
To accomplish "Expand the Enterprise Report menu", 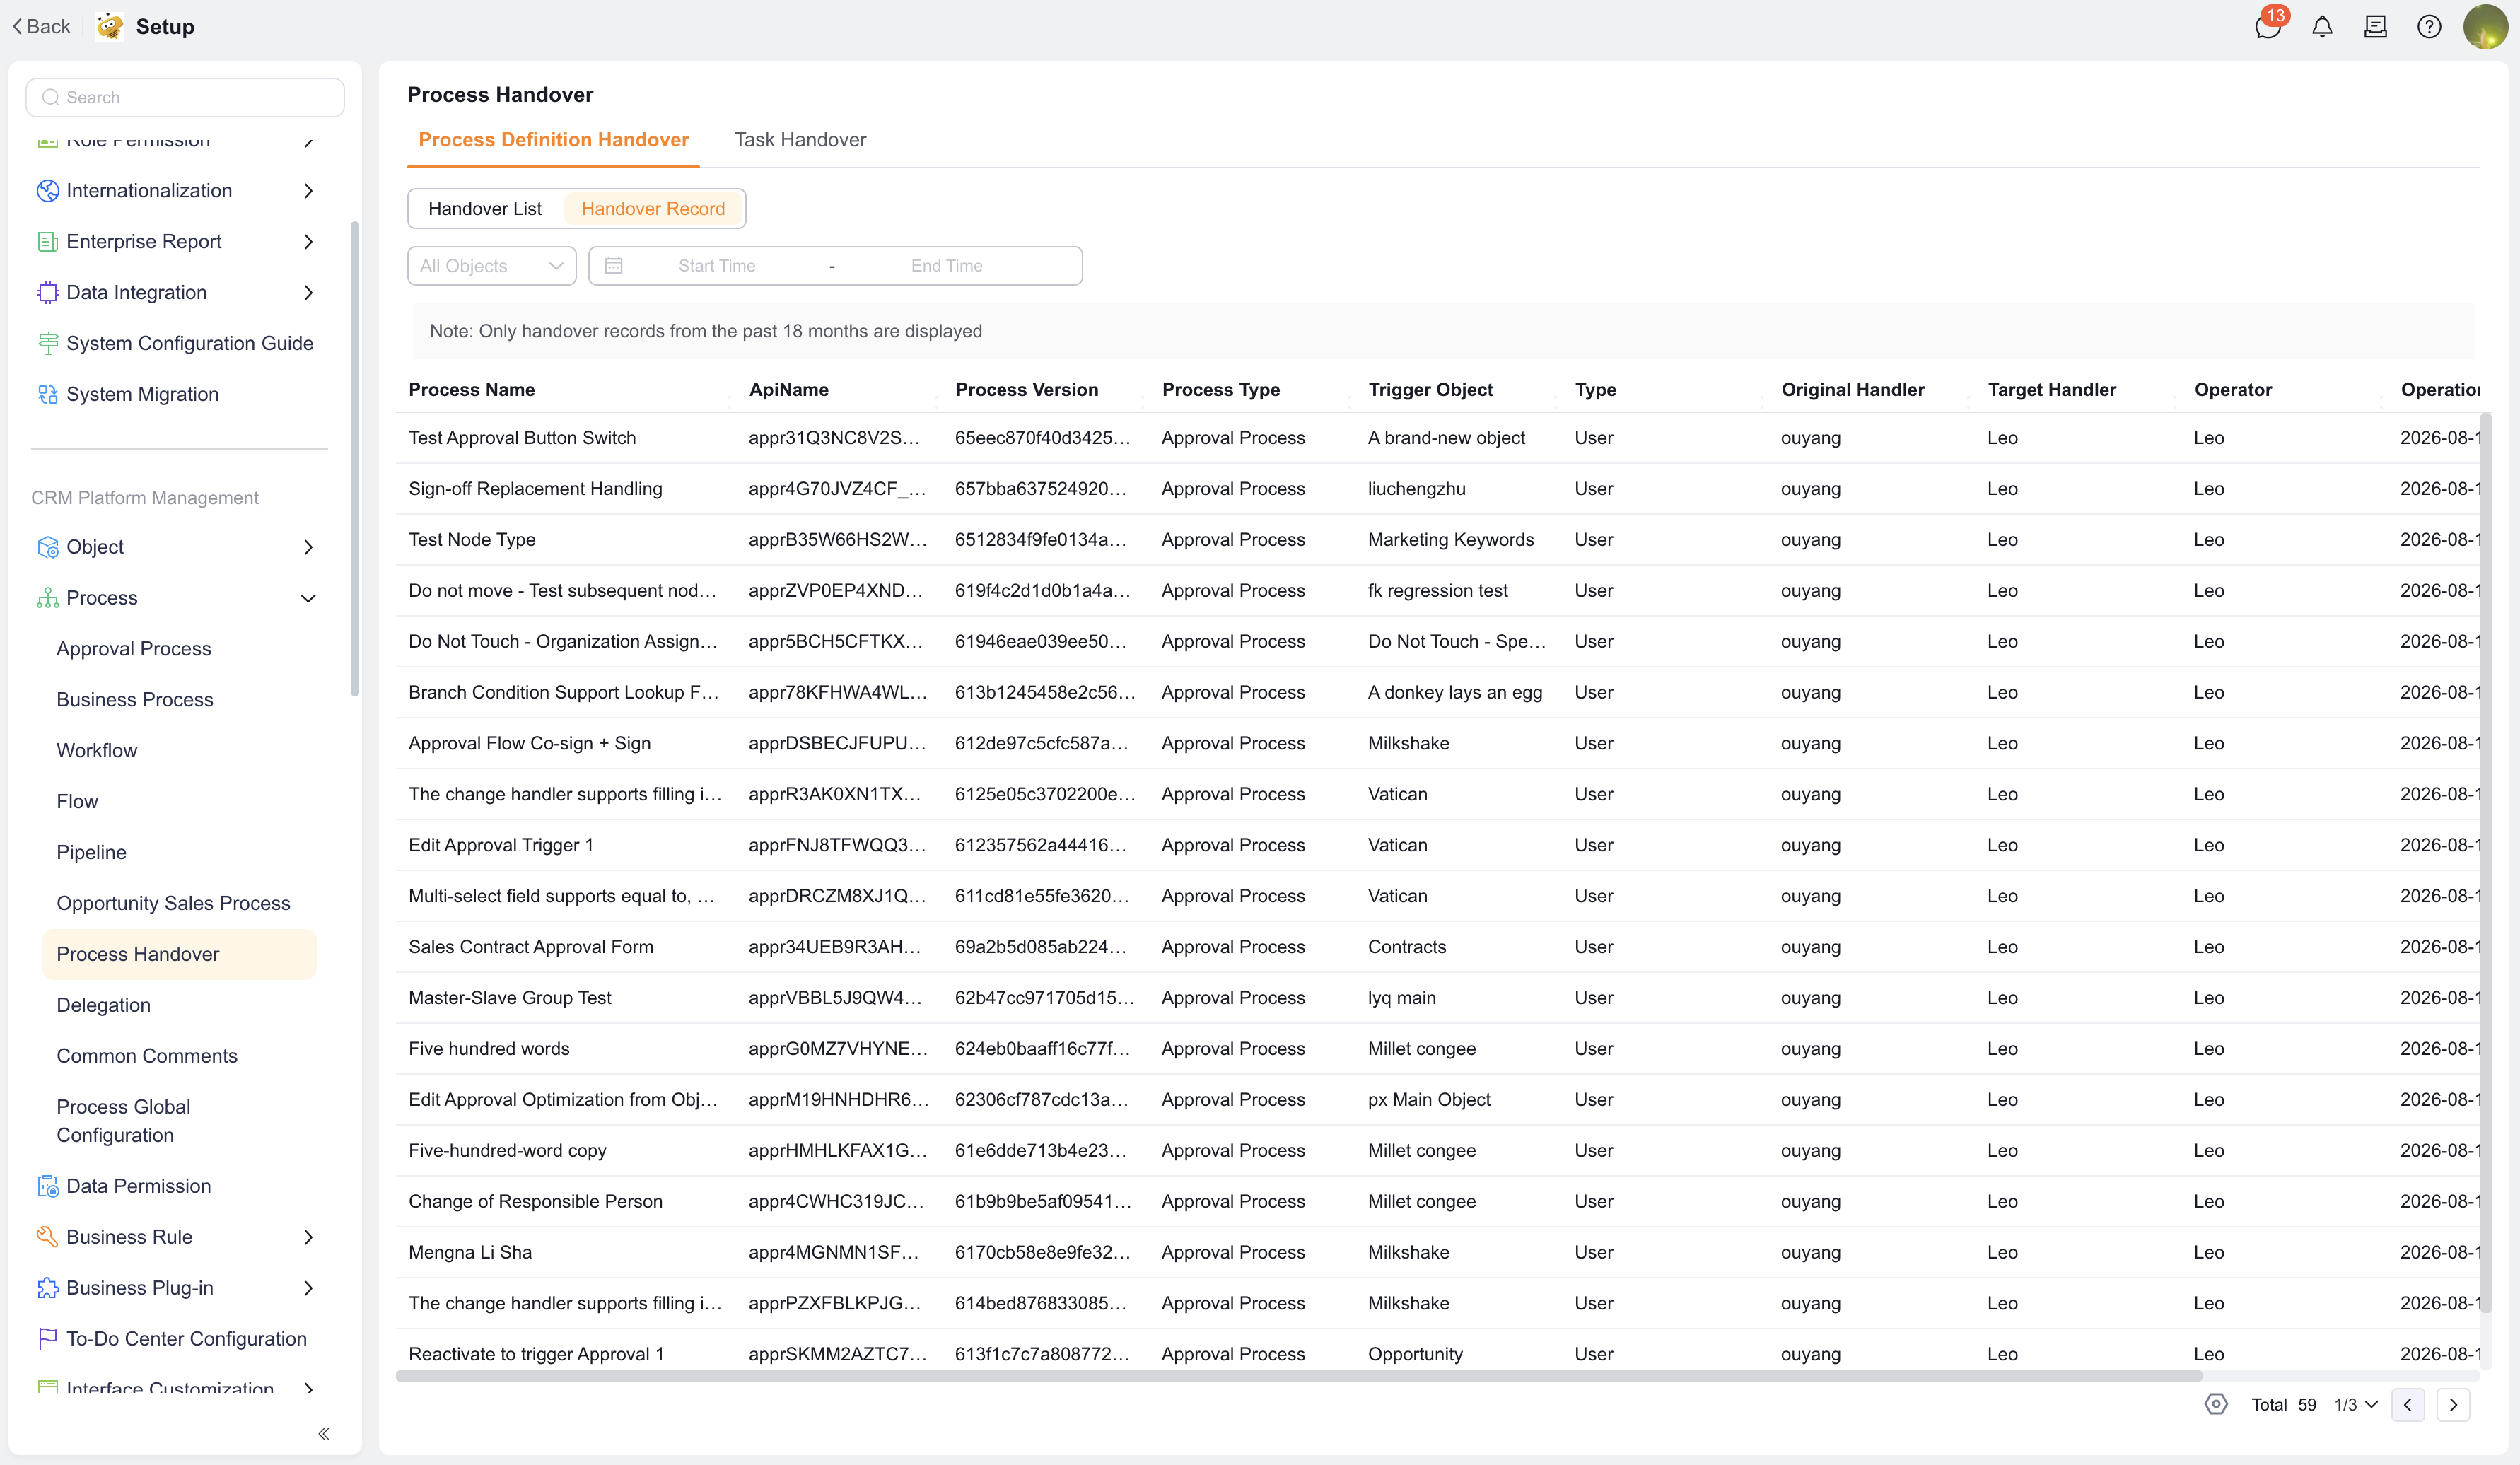I will point(308,241).
